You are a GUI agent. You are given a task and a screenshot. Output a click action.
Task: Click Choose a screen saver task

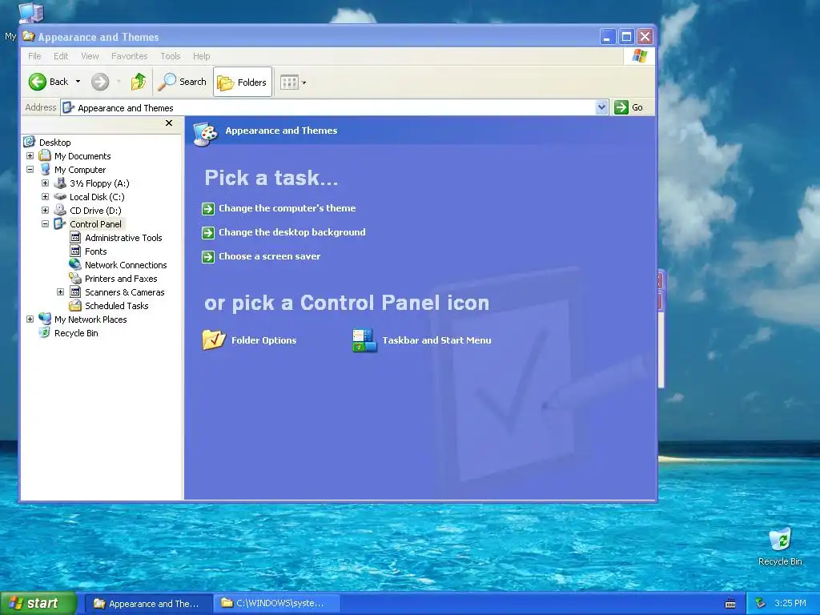click(269, 256)
